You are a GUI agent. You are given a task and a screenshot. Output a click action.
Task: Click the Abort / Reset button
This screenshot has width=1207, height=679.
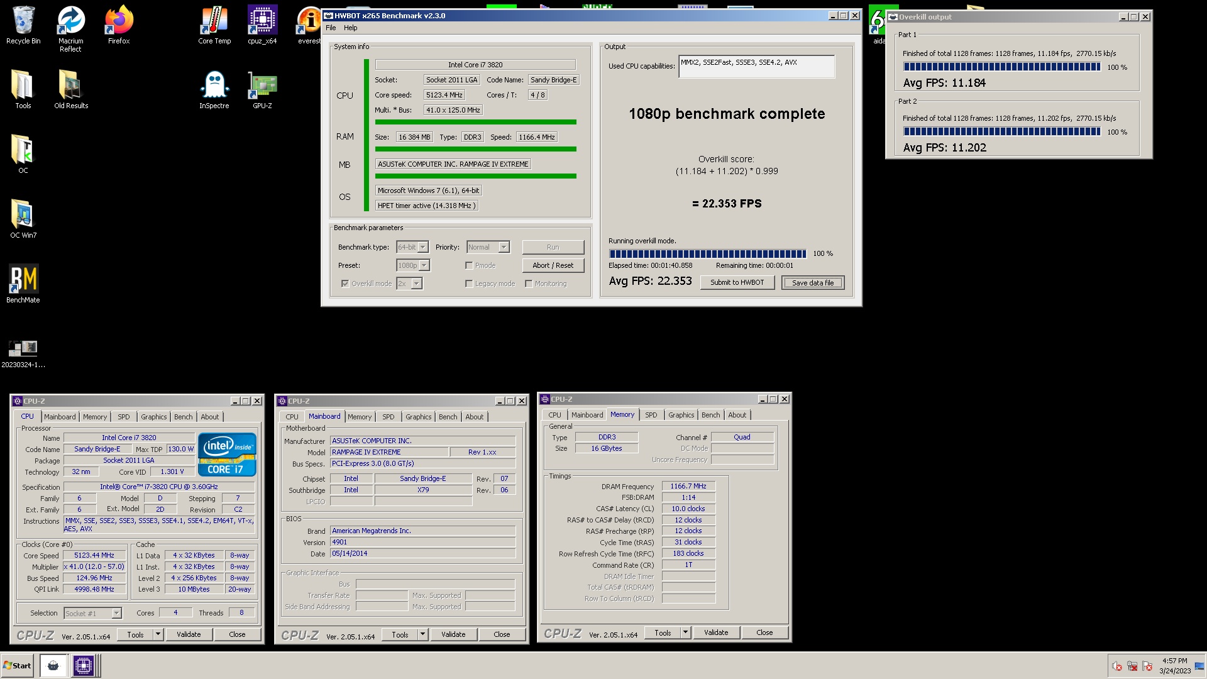coord(553,265)
